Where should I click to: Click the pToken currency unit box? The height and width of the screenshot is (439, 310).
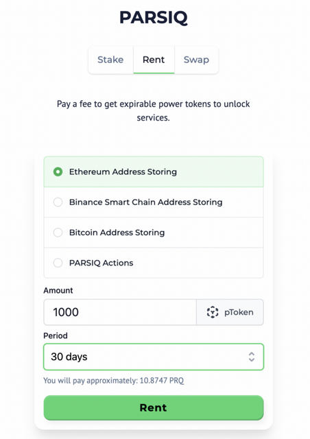click(x=230, y=312)
